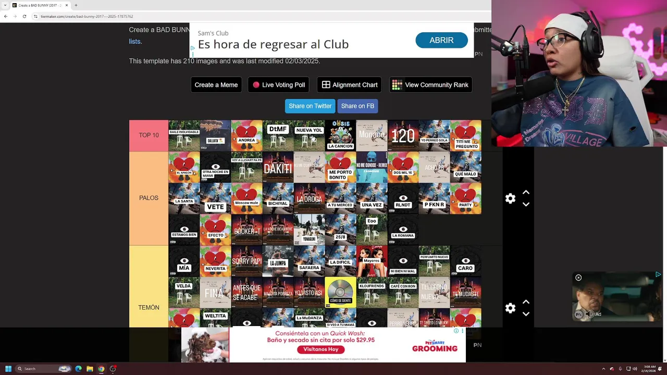Reload the tiermaker page
Viewport: 667px width, 375px height.
coord(24,16)
